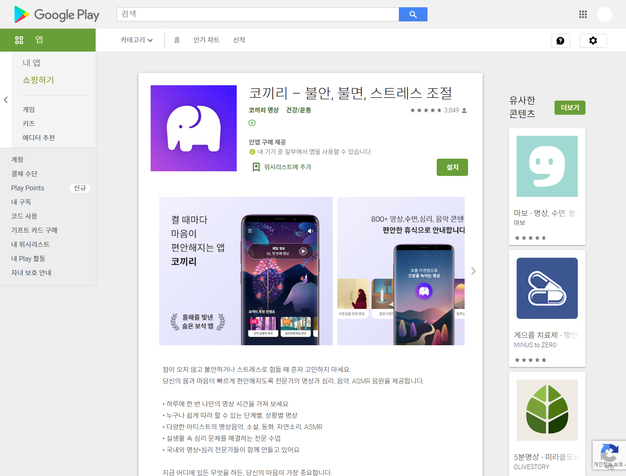Open the Google apps grid icon
The width and height of the screenshot is (626, 476).
pos(583,15)
